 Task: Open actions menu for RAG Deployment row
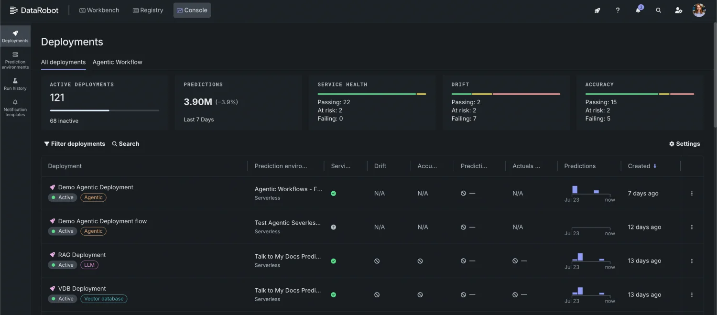click(692, 261)
